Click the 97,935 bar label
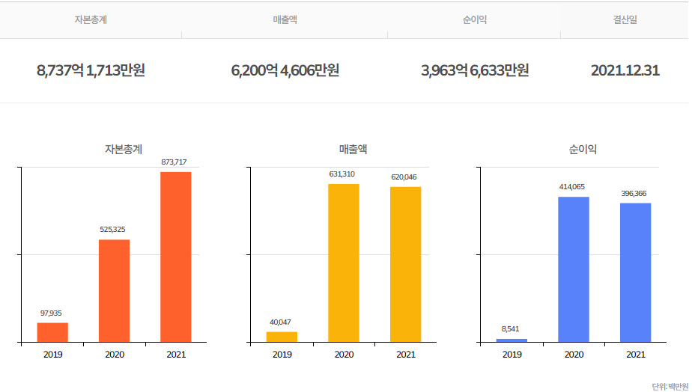Image resolution: width=692 pixels, height=392 pixels. (51, 313)
